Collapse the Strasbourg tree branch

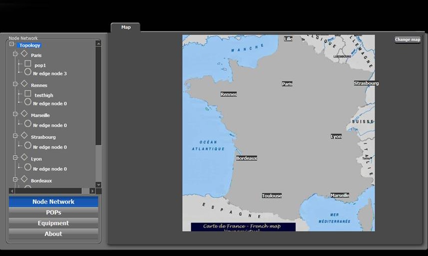tap(15, 136)
